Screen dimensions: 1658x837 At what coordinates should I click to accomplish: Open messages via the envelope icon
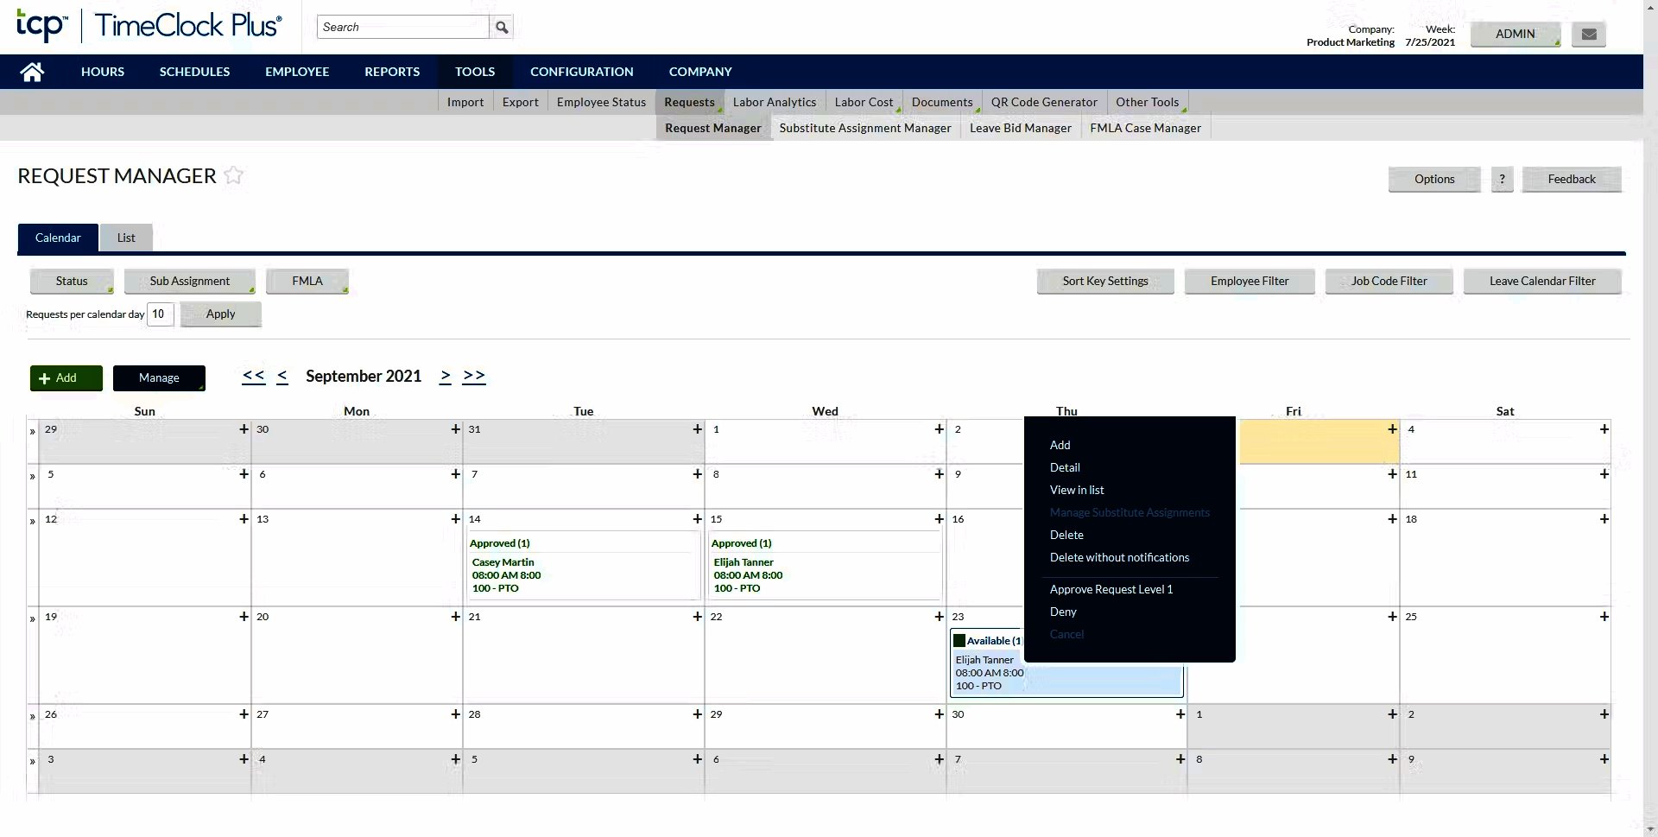pyautogui.click(x=1588, y=34)
